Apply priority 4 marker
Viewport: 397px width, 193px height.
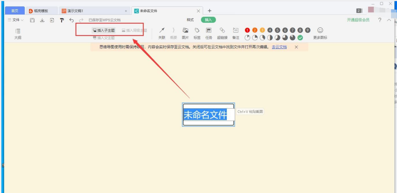coord(270,30)
